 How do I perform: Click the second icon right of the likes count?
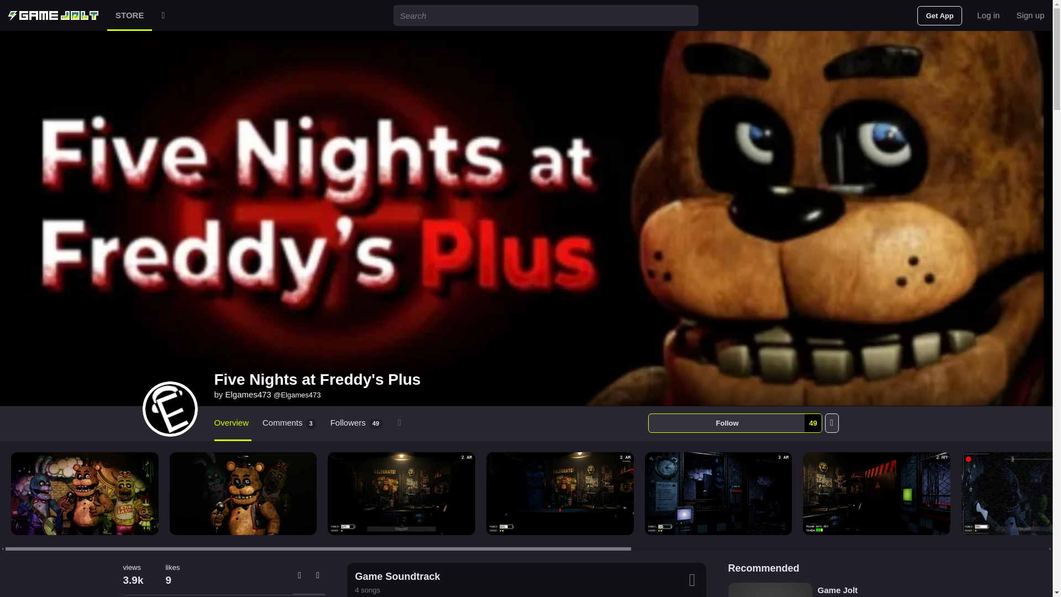tap(318, 575)
